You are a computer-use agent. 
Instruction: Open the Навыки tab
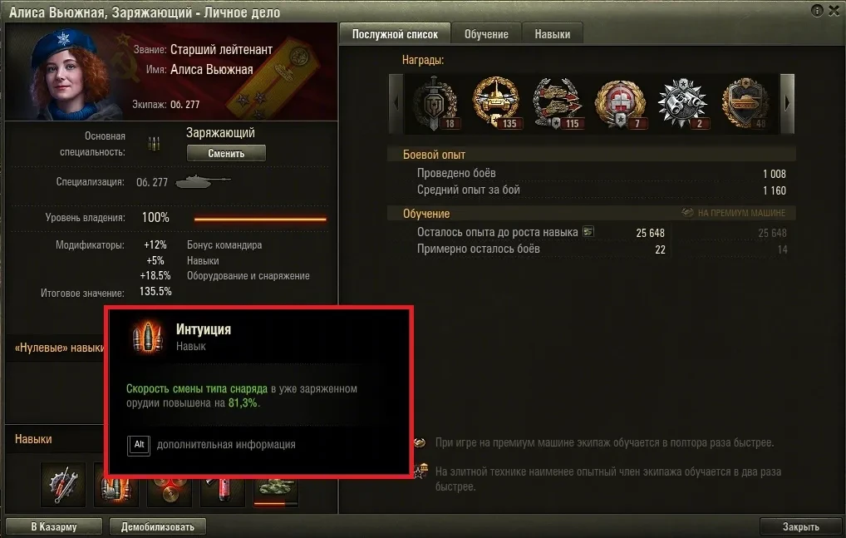pos(553,34)
